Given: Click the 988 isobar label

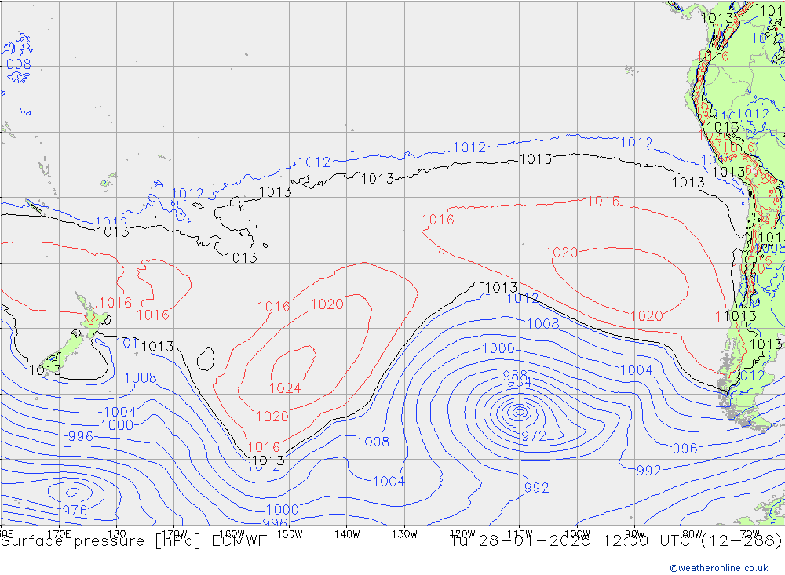Looking at the screenshot, I should [515, 375].
